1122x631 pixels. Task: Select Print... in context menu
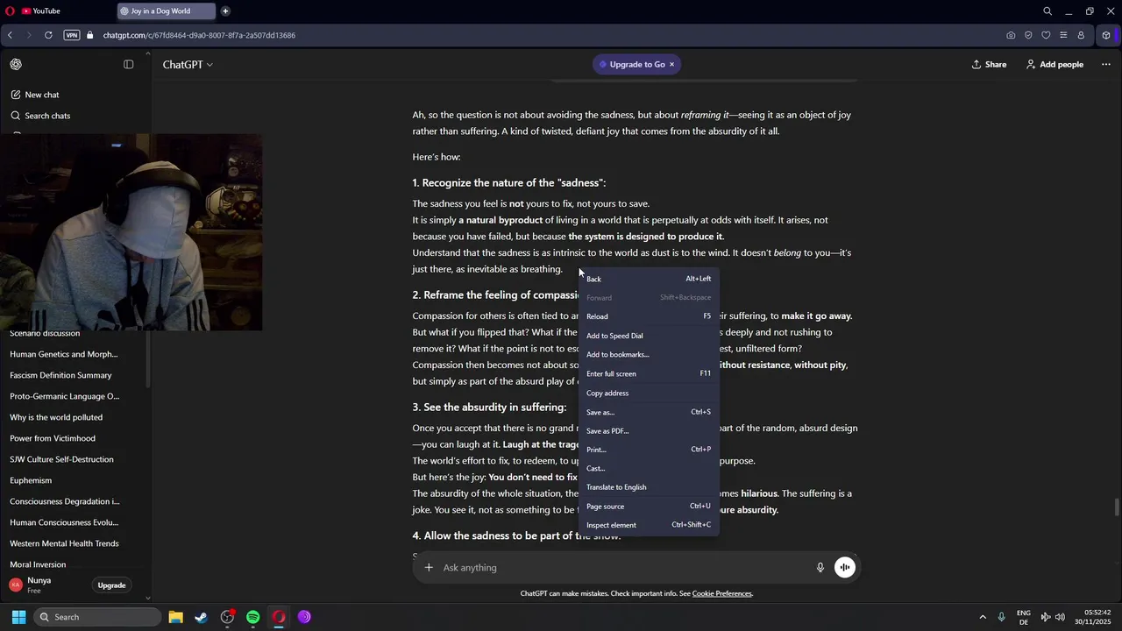(x=649, y=450)
